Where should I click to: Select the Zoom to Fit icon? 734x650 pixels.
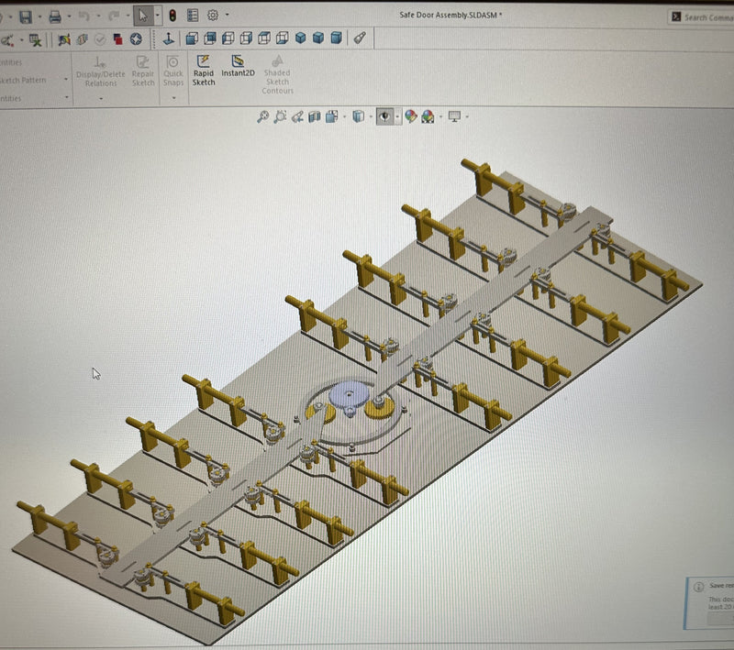264,117
